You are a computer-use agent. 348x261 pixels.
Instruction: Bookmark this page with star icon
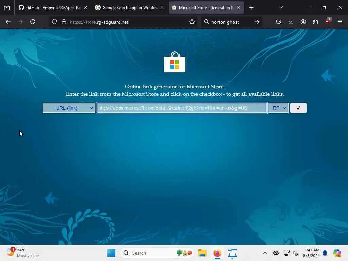(x=192, y=22)
